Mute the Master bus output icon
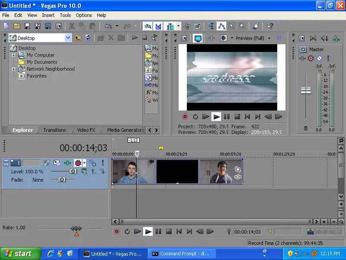 pyautogui.click(x=319, y=58)
